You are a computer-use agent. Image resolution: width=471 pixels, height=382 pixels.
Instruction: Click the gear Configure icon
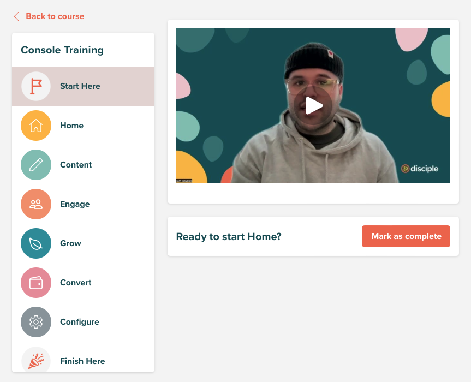pyautogui.click(x=36, y=322)
